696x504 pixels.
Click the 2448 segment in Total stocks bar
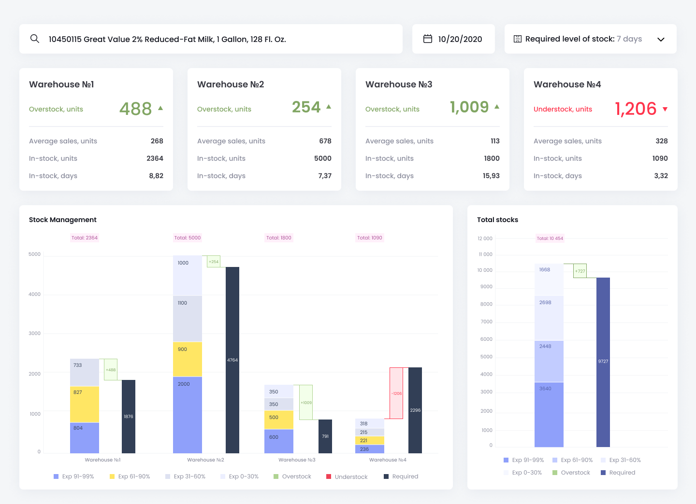[x=549, y=362]
